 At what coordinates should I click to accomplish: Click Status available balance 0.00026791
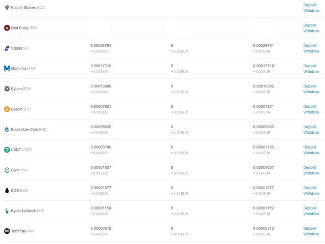tap(101, 46)
